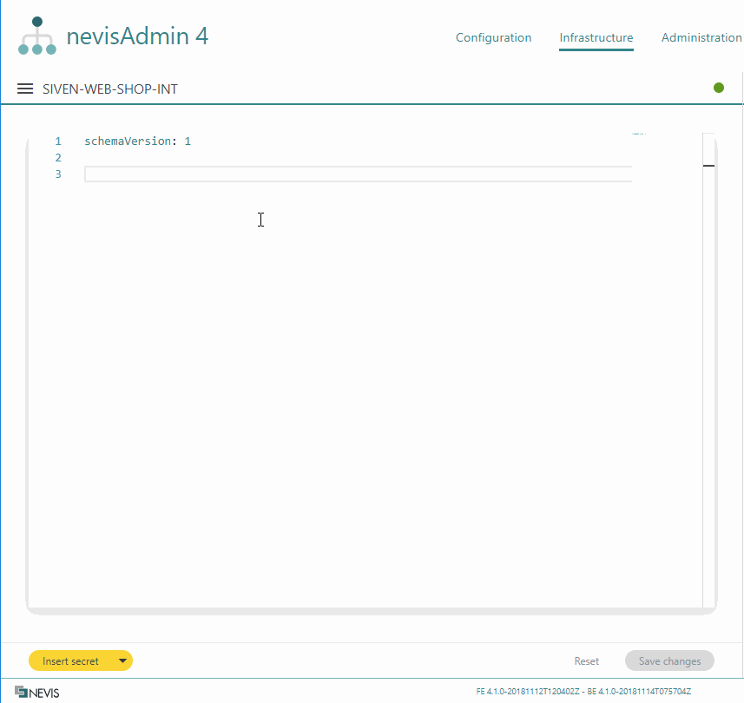Image resolution: width=744 pixels, height=703 pixels.
Task: Click the Reset link
Action: (586, 661)
